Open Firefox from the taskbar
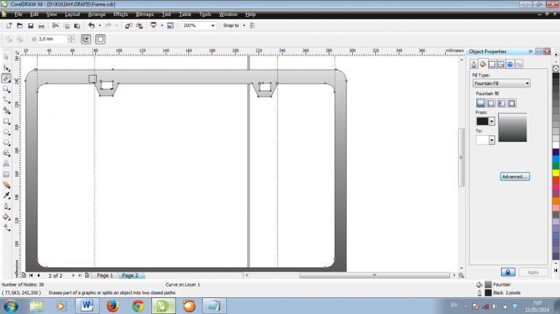The height and width of the screenshot is (314, 560). [113, 306]
